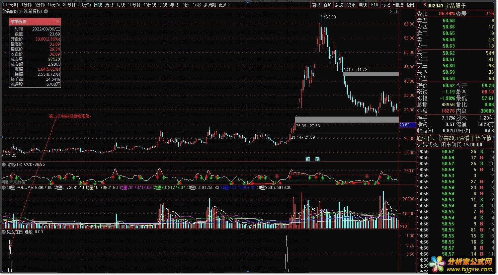Image resolution: width=498 pixels, height=275 pixels.
Task: Switch to 季线 quarterly chart
Action: pos(163,5)
